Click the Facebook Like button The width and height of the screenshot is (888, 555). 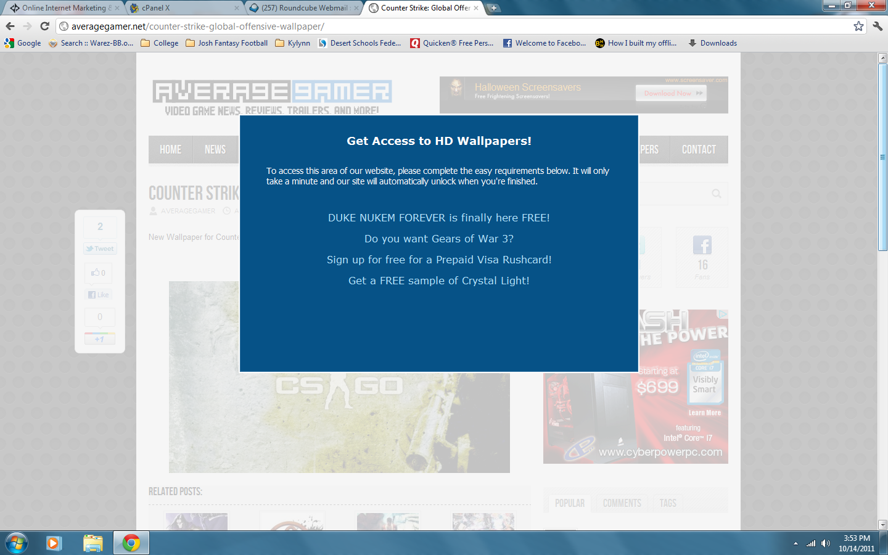(99, 295)
